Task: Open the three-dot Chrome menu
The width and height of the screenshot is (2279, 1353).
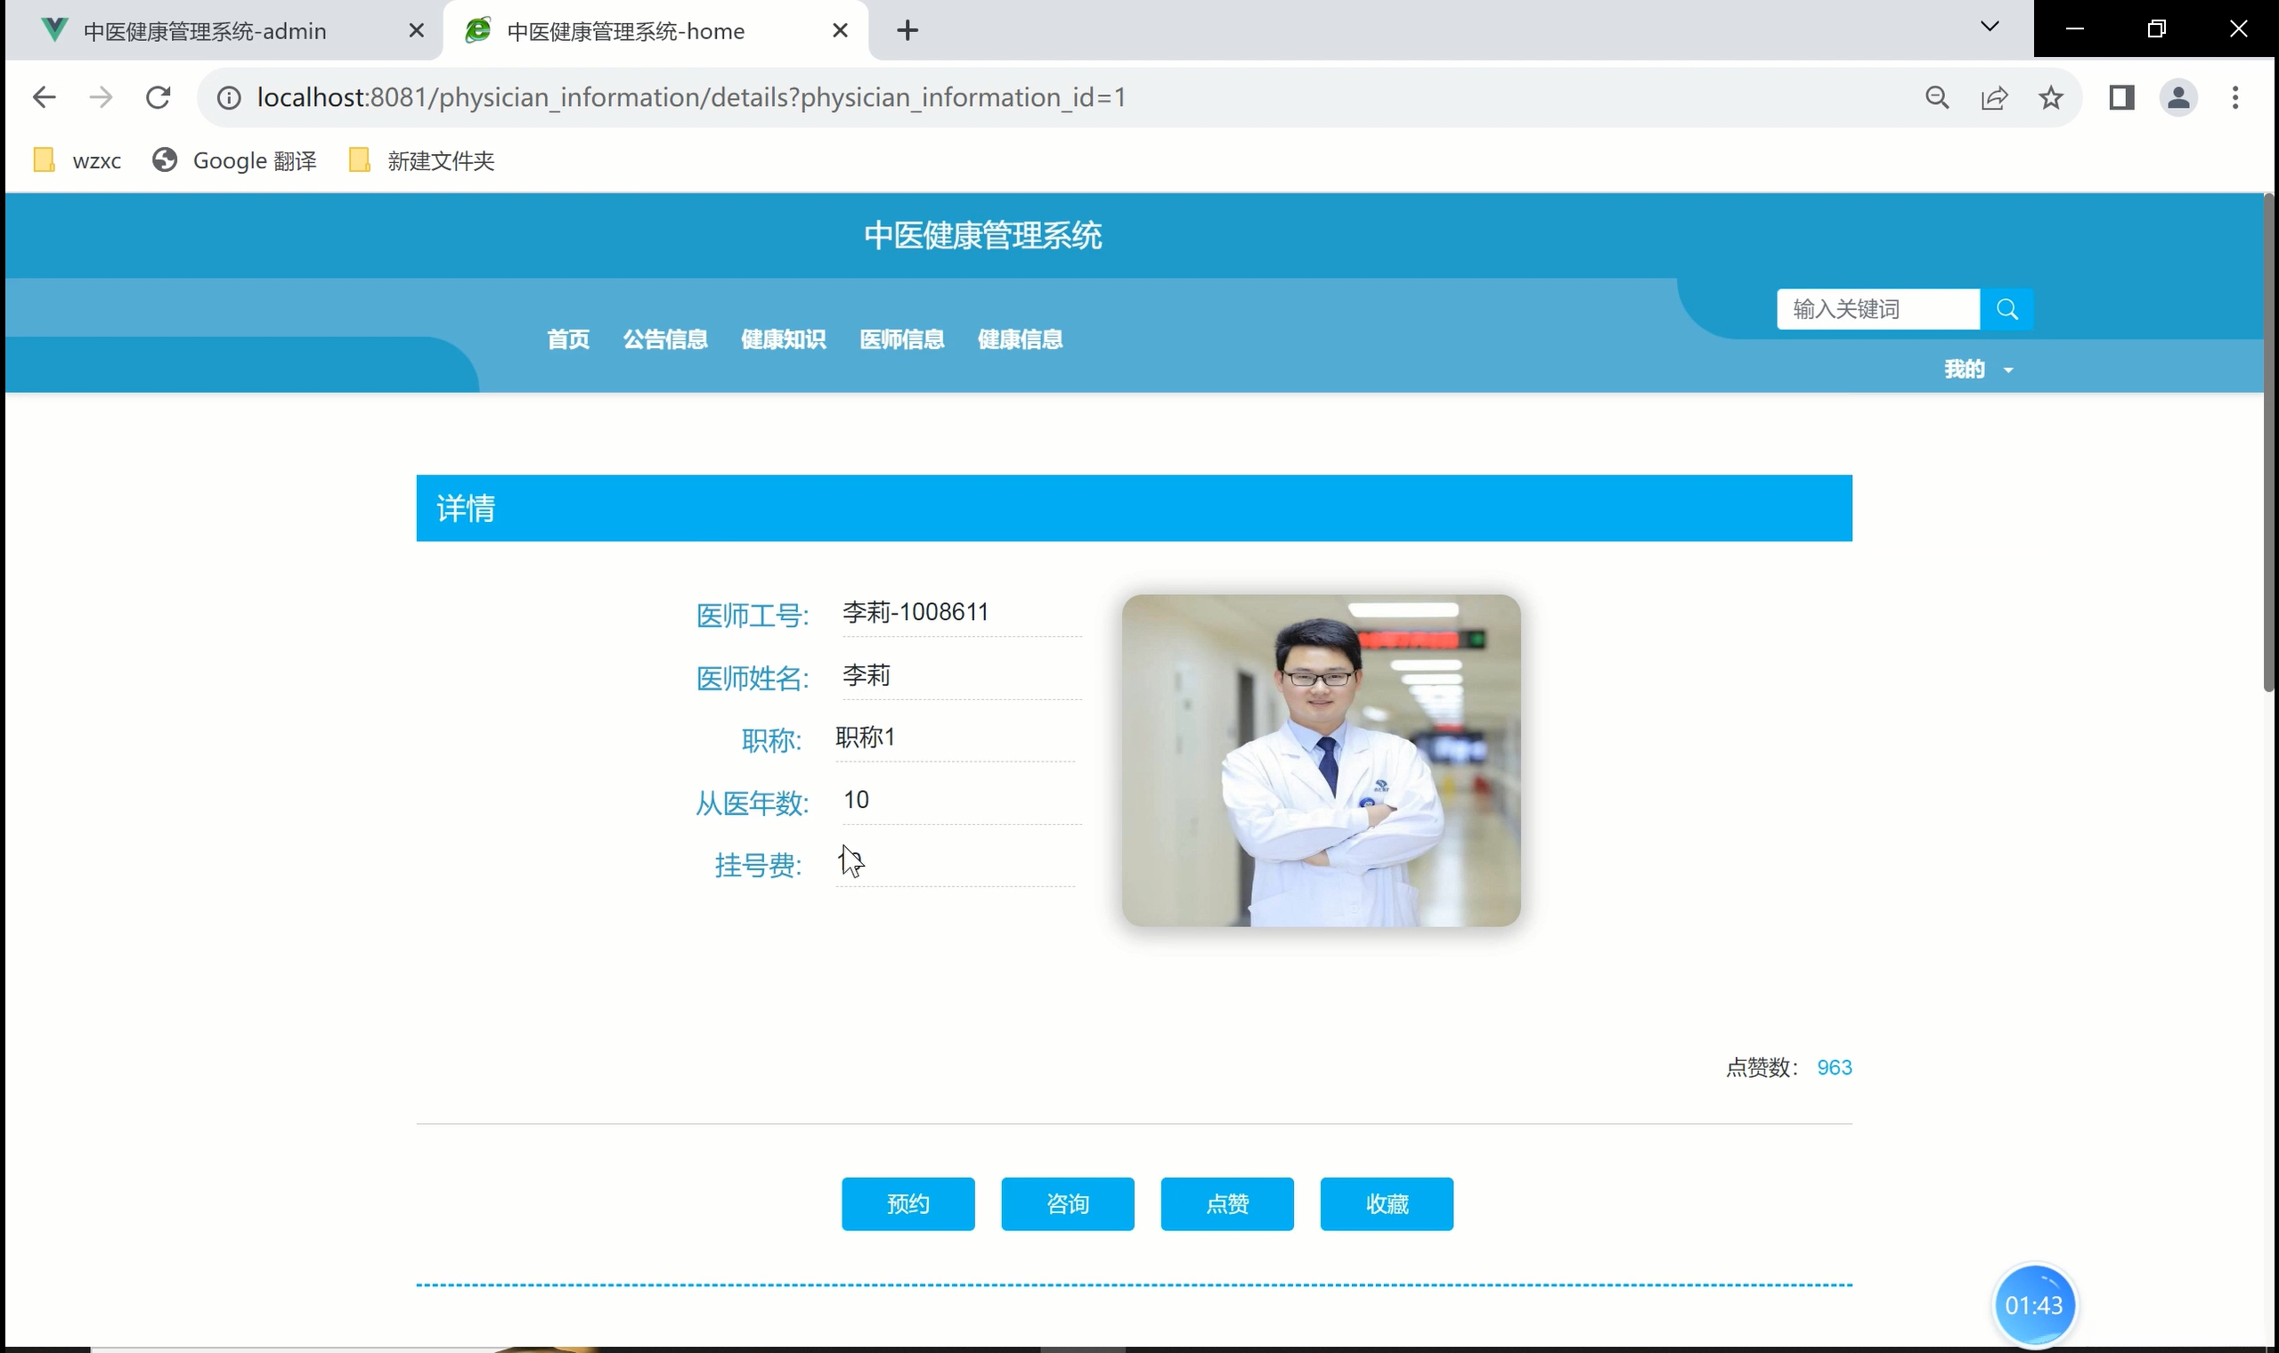Action: pyautogui.click(x=2234, y=98)
